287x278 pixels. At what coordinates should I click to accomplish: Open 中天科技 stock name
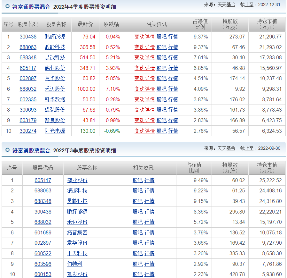click(77, 253)
